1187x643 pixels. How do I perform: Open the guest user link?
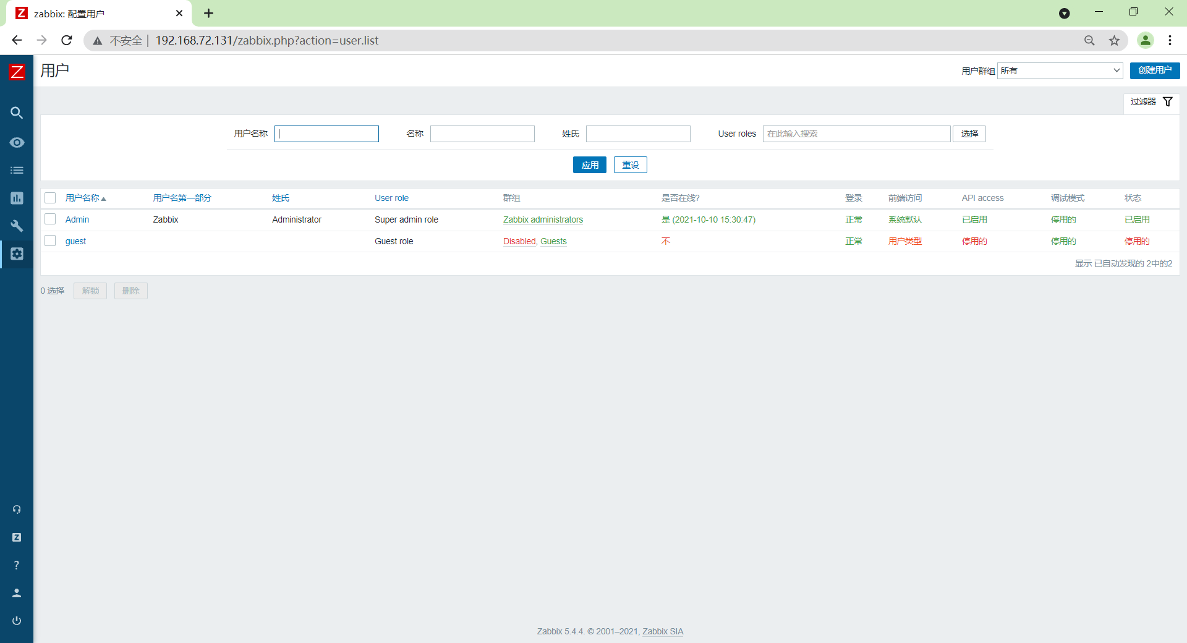tap(75, 241)
